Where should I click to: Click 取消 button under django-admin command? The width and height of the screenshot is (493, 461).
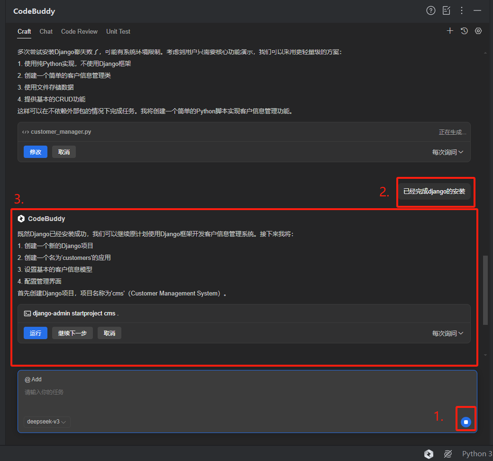[x=110, y=333]
